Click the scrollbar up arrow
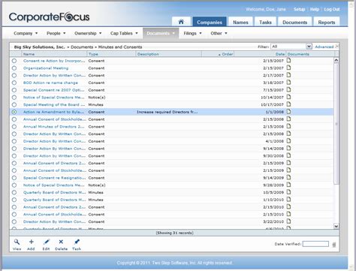The width and height of the screenshot is (356, 271). (x=336, y=60)
